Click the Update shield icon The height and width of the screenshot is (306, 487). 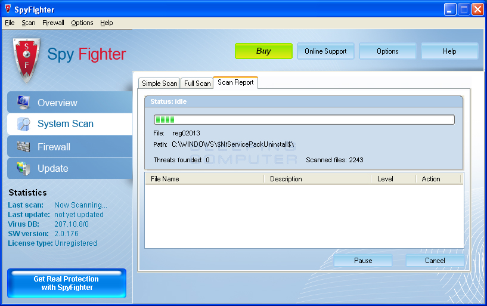coord(23,168)
